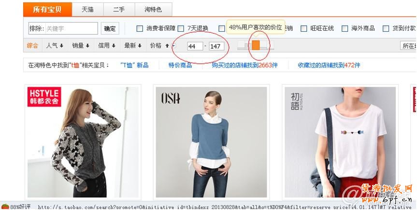
Task: Sort by 人气 using its down arrow
Action: pos(55,46)
